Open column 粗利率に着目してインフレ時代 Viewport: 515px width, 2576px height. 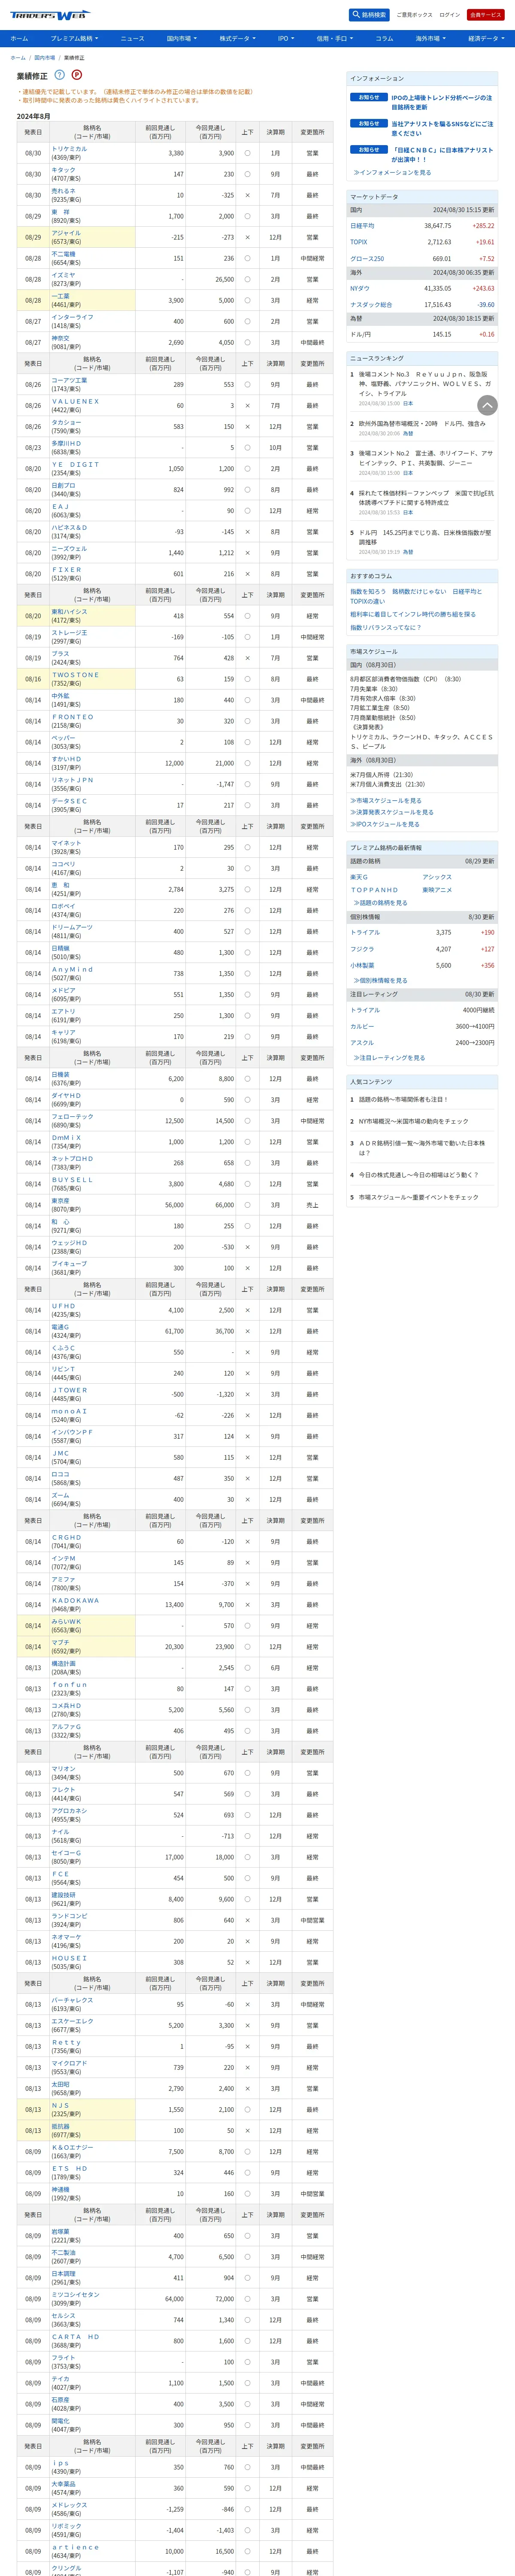point(413,614)
